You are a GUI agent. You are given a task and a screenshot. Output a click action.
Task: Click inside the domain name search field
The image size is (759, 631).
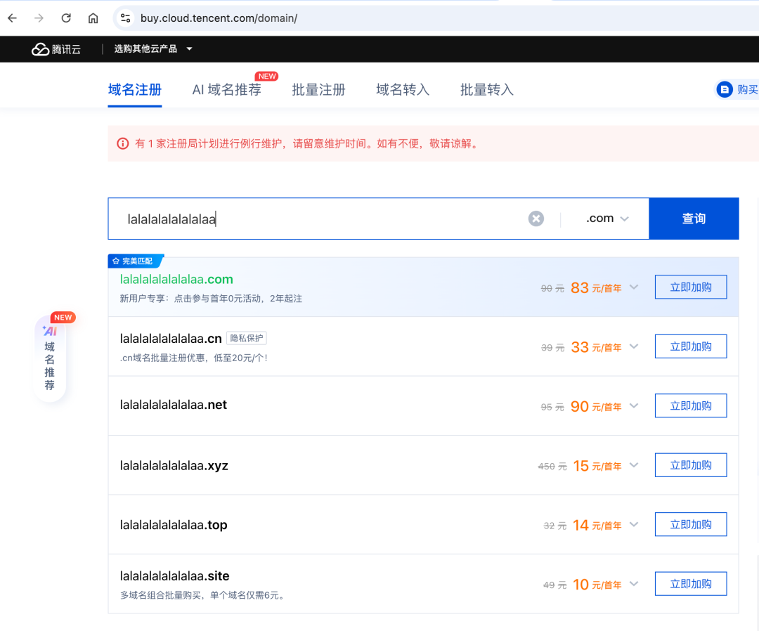point(316,219)
